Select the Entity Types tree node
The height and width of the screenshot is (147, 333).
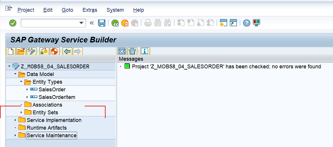47,82
